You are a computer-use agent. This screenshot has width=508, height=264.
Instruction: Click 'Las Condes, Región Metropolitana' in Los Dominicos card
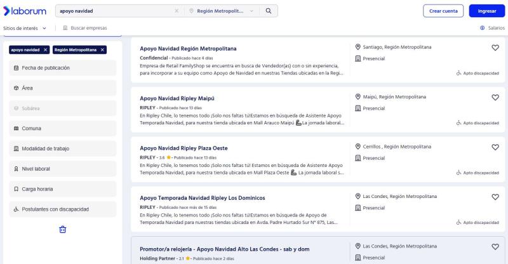(400, 197)
